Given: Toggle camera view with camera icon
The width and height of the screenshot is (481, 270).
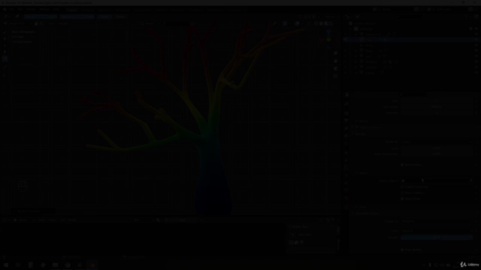Looking at the screenshot, I should pos(335,68).
